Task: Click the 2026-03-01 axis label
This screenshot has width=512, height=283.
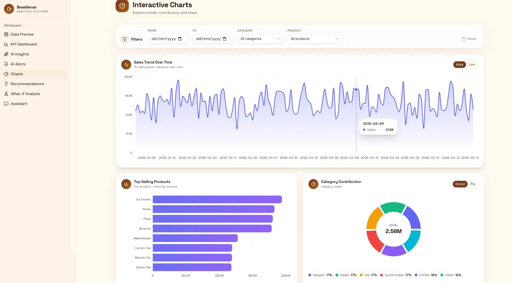Action: point(268,158)
